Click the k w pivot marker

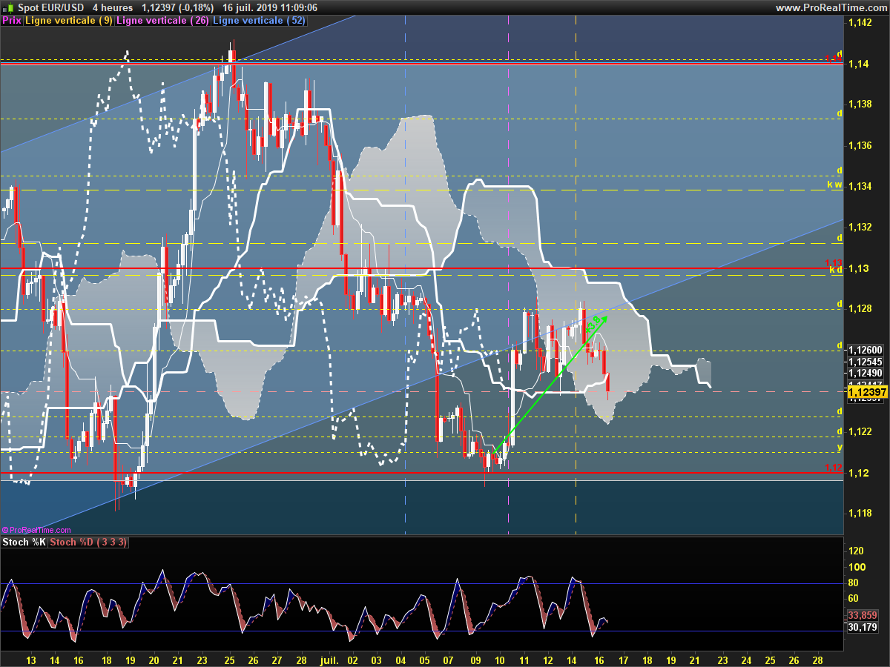coord(835,185)
